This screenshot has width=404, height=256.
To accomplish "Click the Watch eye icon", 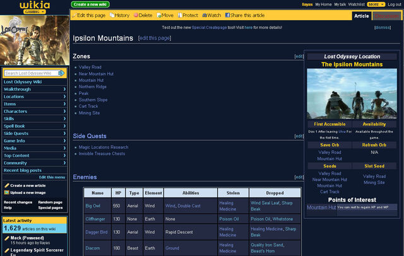I will click(205, 15).
